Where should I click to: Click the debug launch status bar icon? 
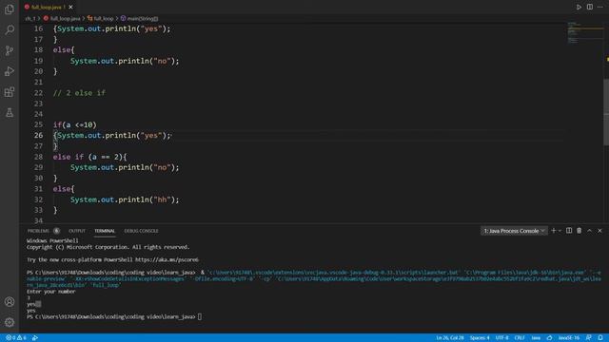(x=35, y=338)
